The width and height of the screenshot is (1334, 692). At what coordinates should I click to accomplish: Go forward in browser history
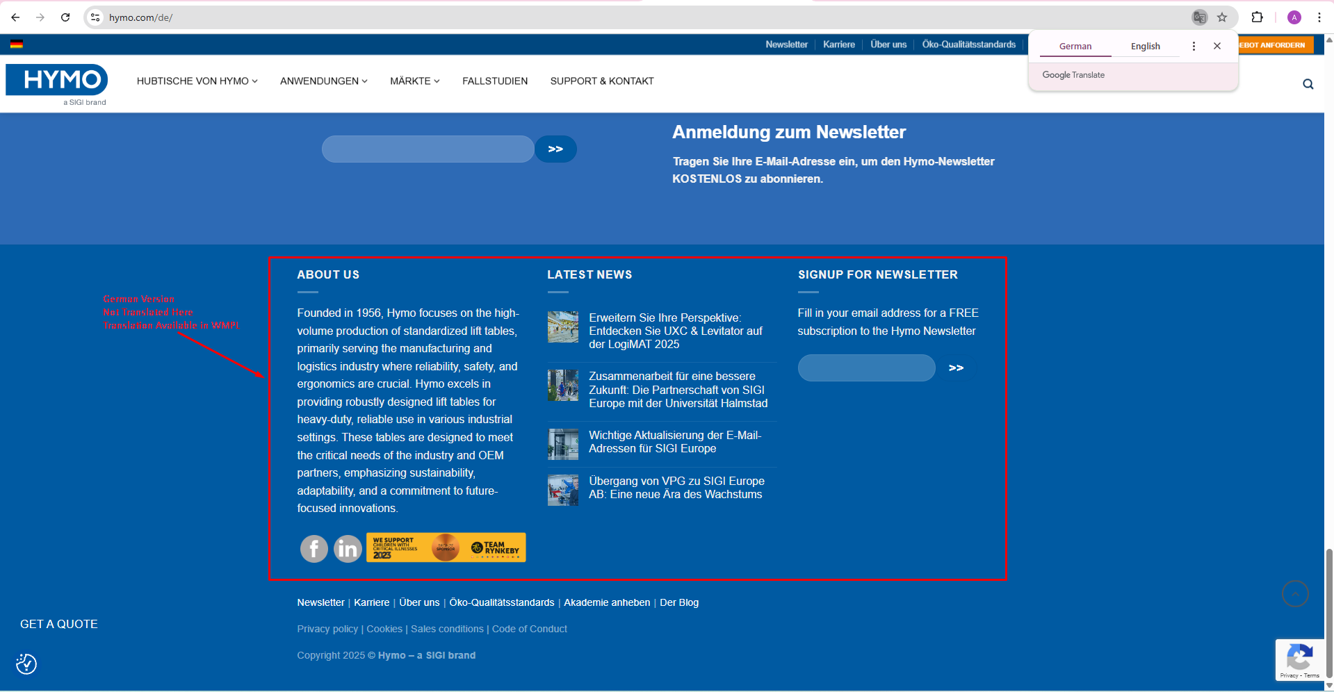coord(40,17)
